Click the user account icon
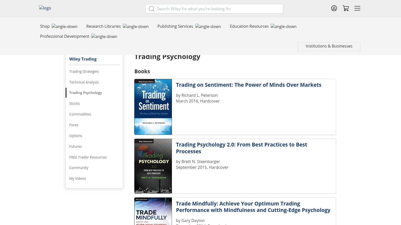This screenshot has width=401, height=225. (334, 8)
